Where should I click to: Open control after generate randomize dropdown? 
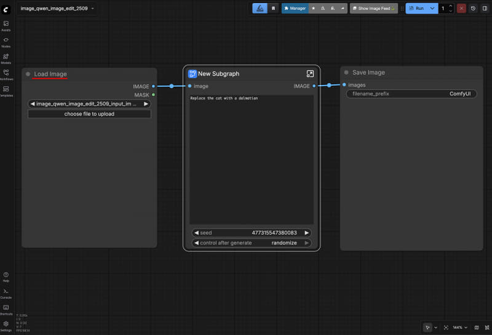tap(252, 243)
